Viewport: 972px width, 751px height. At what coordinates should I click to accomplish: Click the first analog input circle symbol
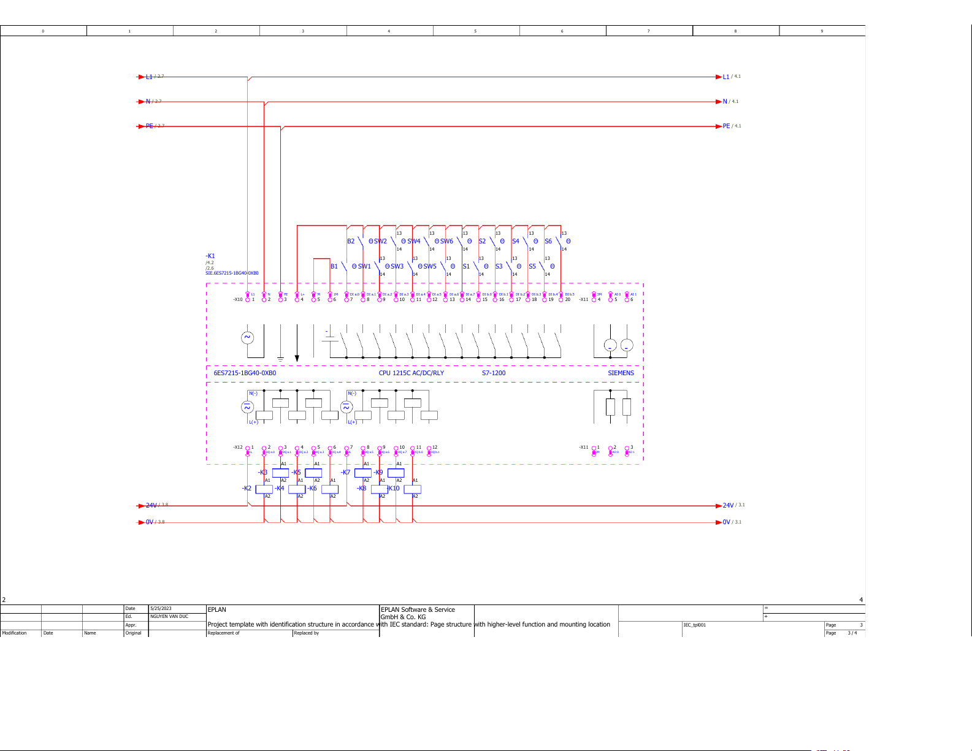610,345
